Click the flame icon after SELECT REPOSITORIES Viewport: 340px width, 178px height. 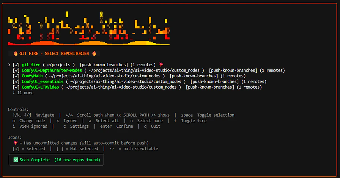(x=94, y=53)
